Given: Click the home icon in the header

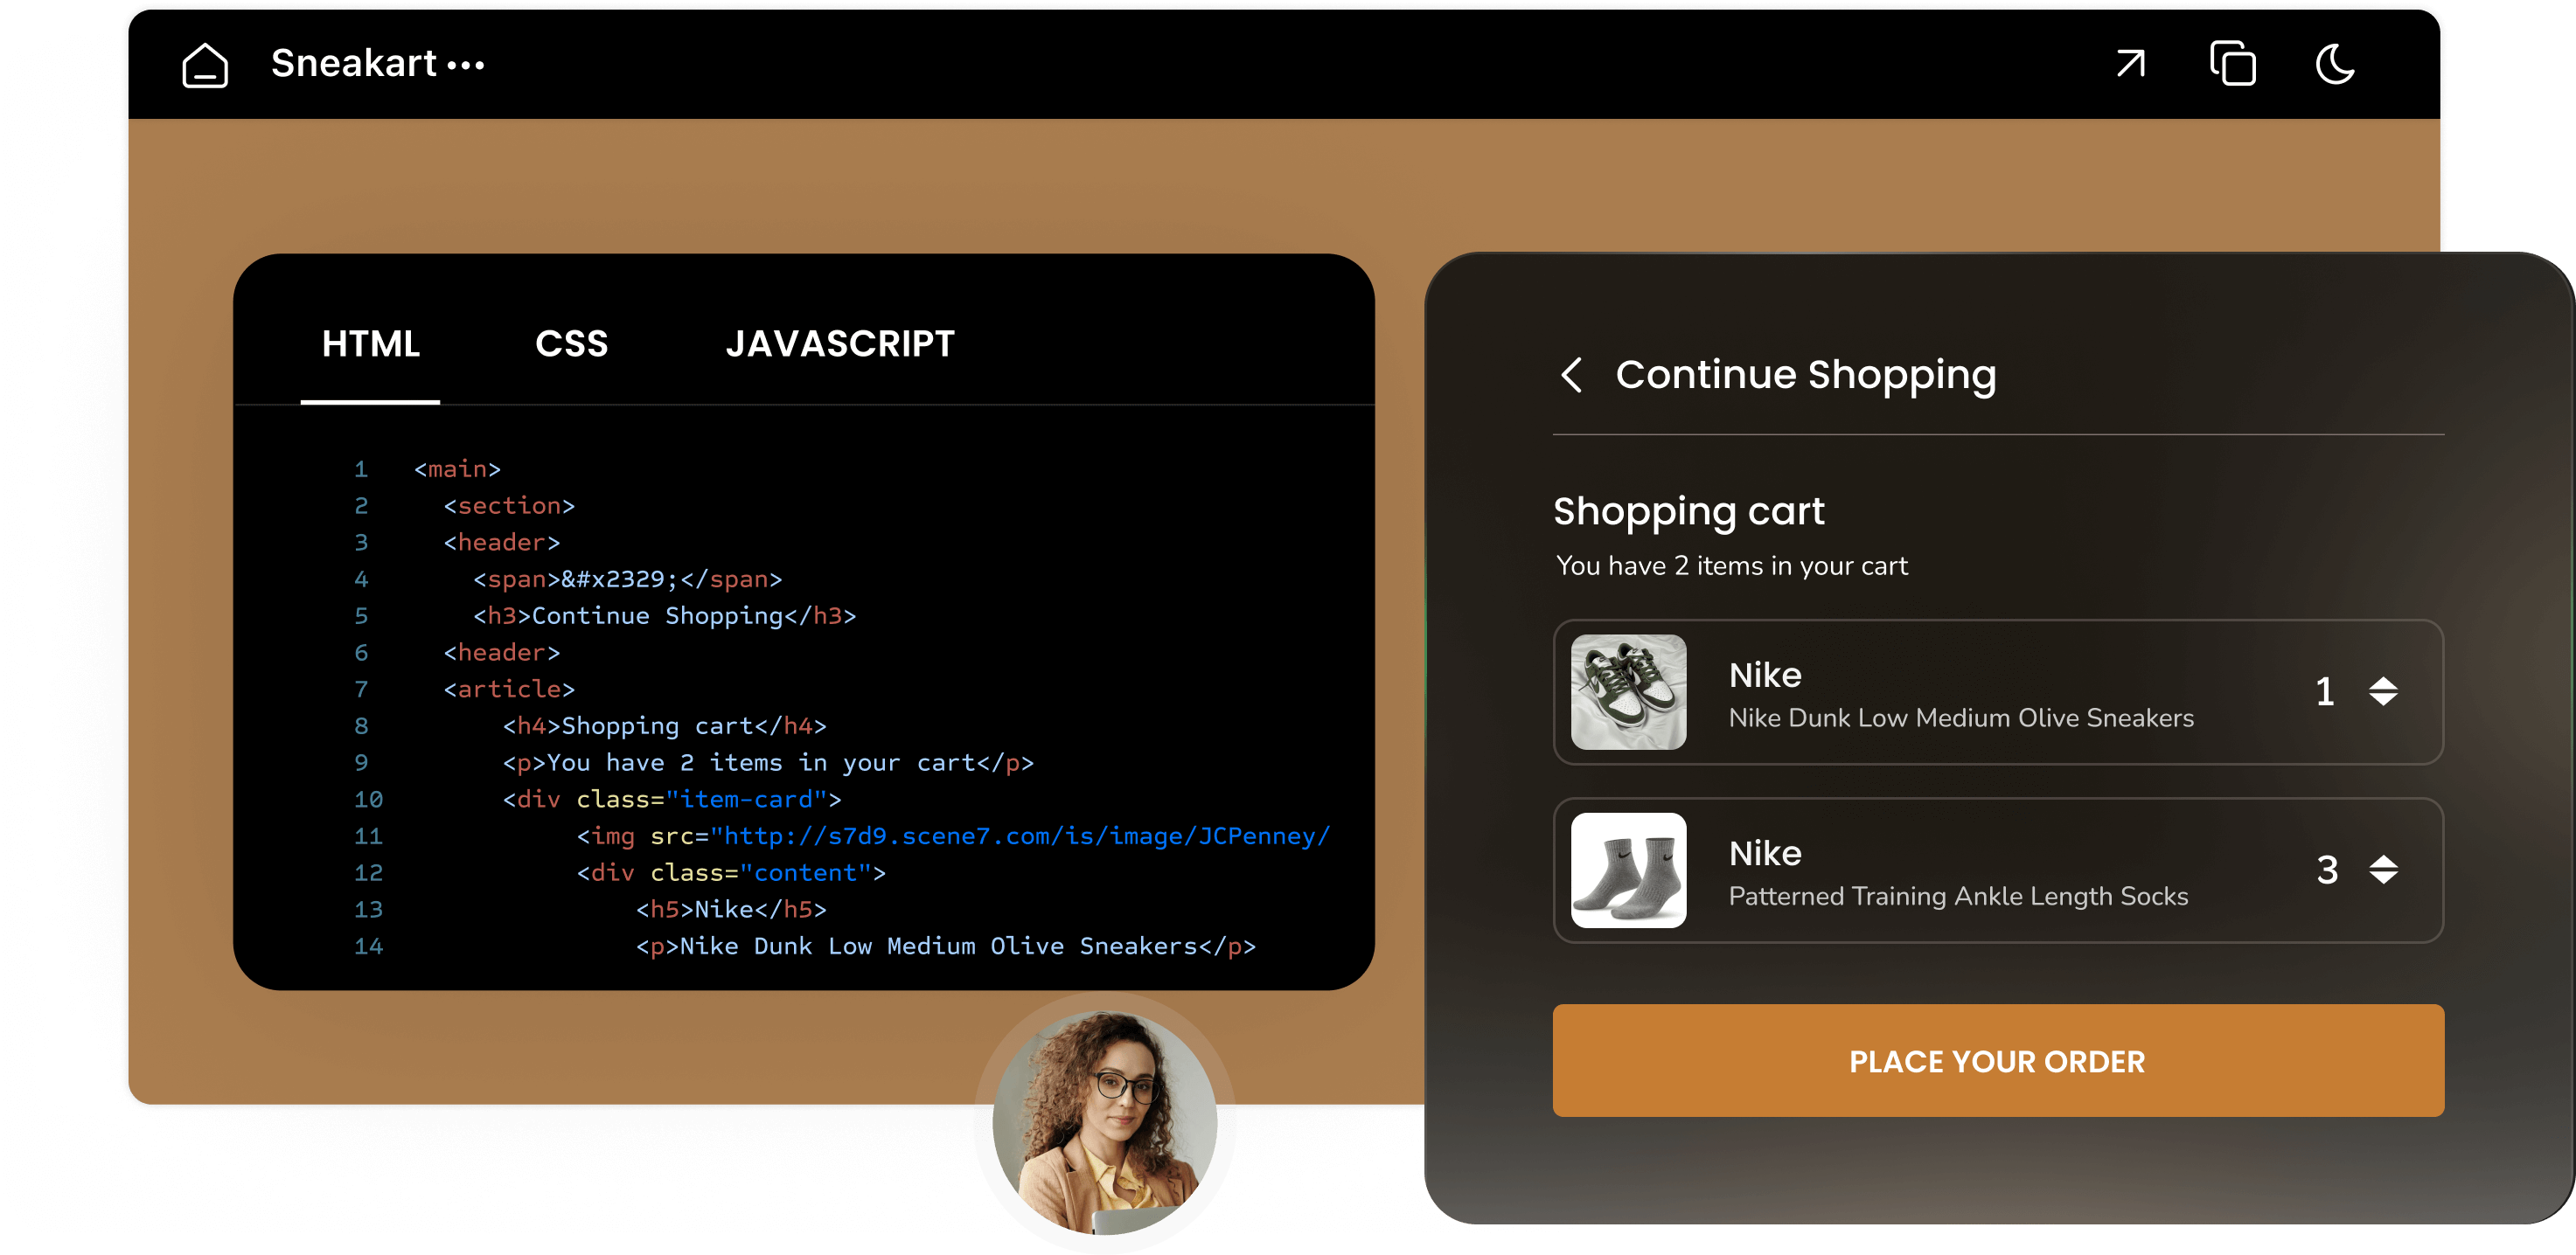Looking at the screenshot, I should (x=205, y=65).
